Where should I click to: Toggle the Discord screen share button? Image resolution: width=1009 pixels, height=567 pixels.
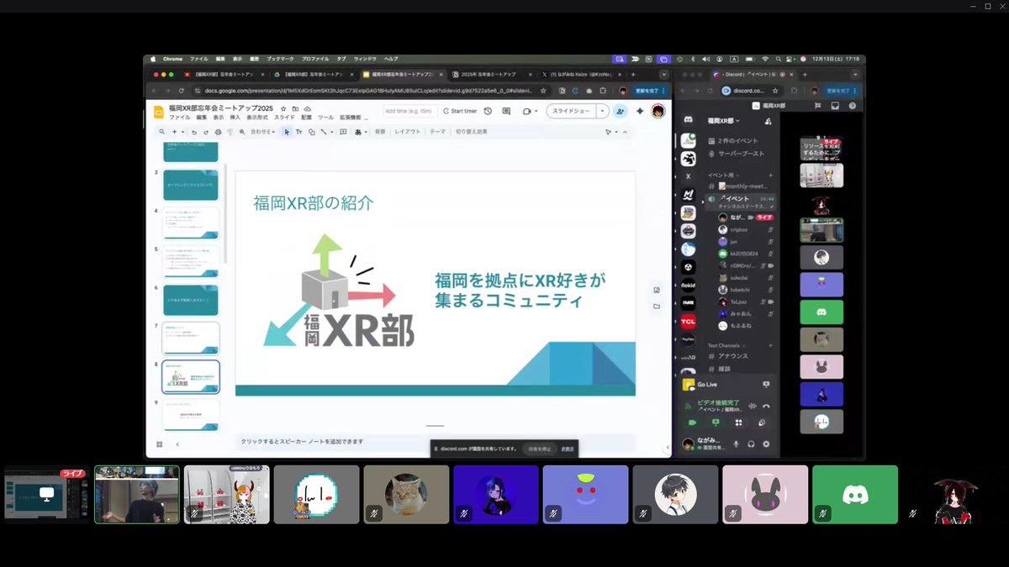716,423
